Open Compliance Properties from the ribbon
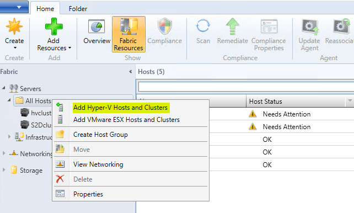 pyautogui.click(x=269, y=35)
